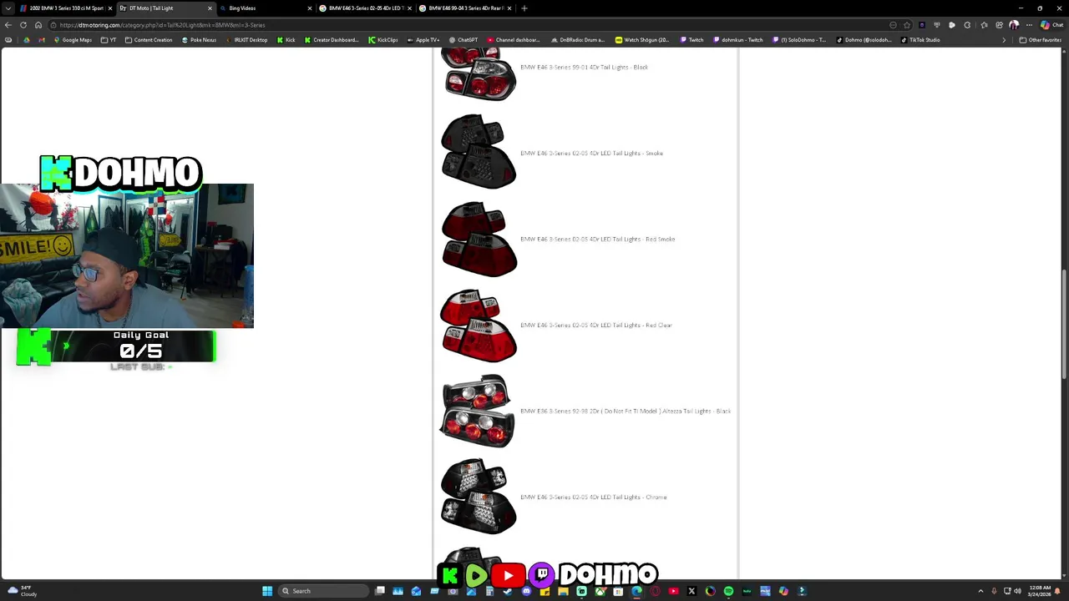Open the IRLKIT Desktop bookmark

click(246, 40)
